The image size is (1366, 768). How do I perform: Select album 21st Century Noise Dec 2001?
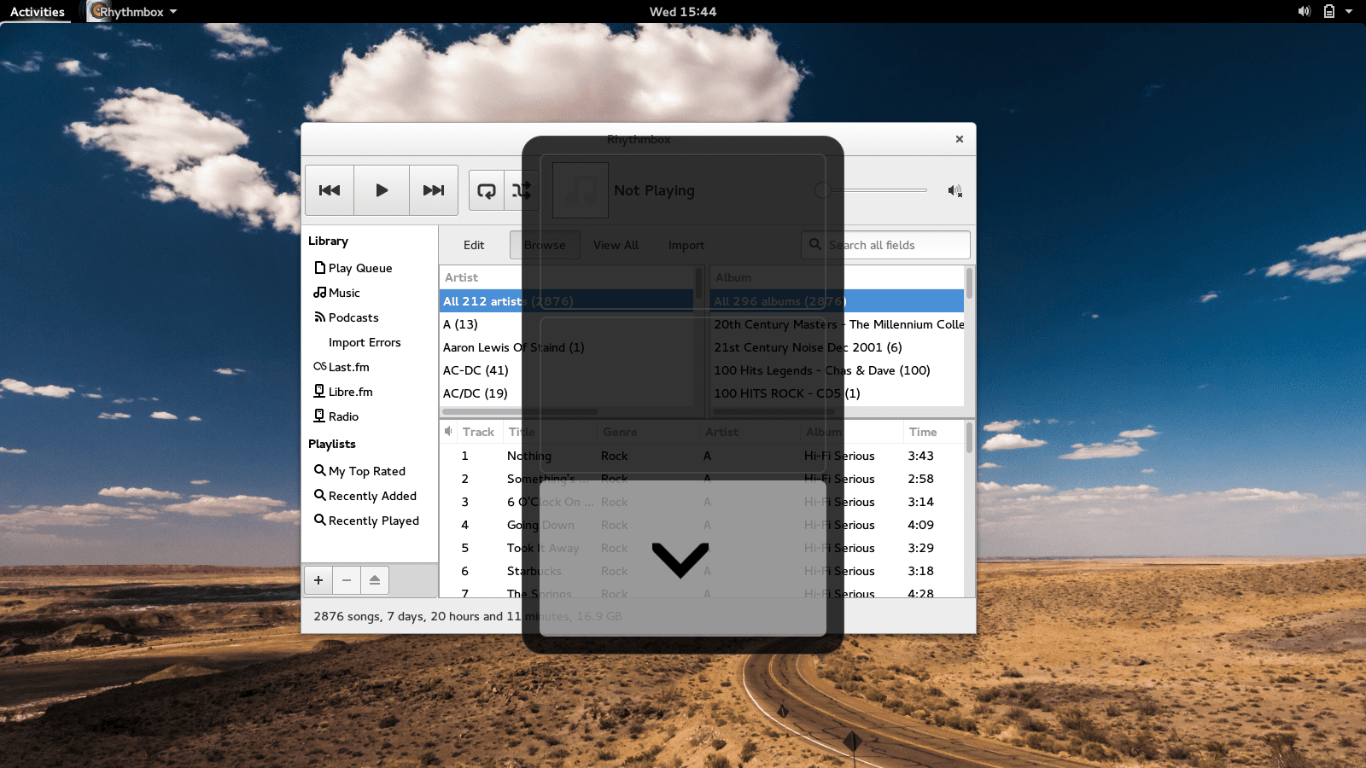pyautogui.click(x=837, y=347)
